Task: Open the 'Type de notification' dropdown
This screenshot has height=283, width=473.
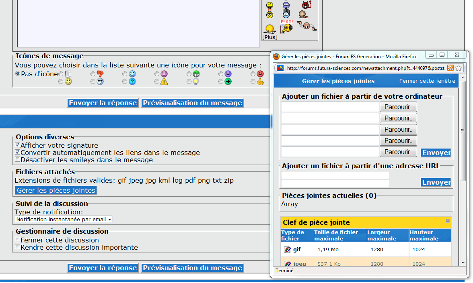Action: pyautogui.click(x=64, y=220)
